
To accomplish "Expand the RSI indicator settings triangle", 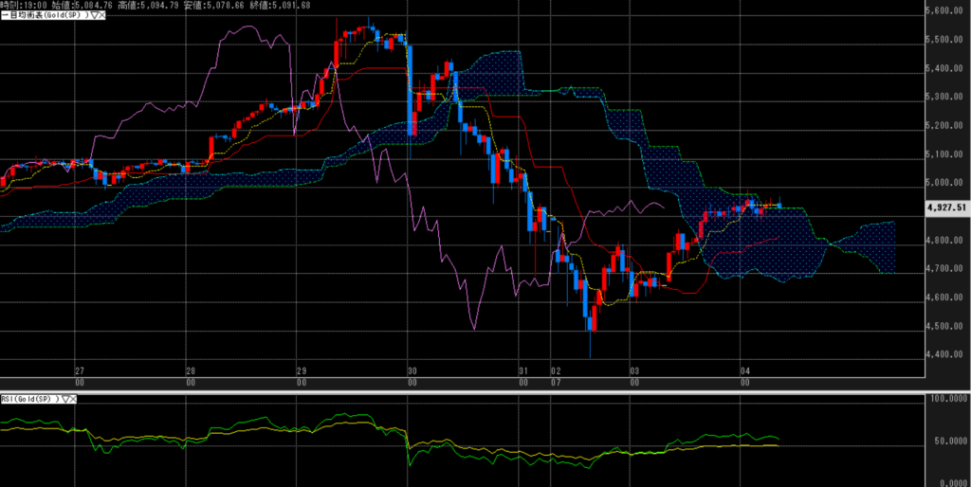I will point(65,399).
